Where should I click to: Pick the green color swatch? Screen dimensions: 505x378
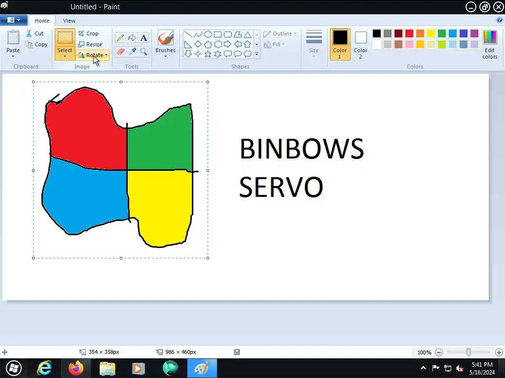[x=442, y=33]
